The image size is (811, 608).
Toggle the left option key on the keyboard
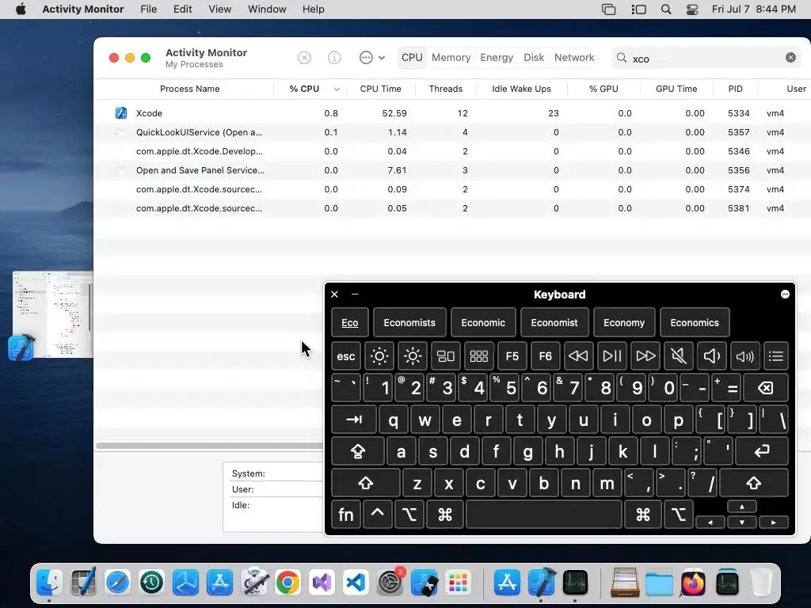[x=409, y=515]
